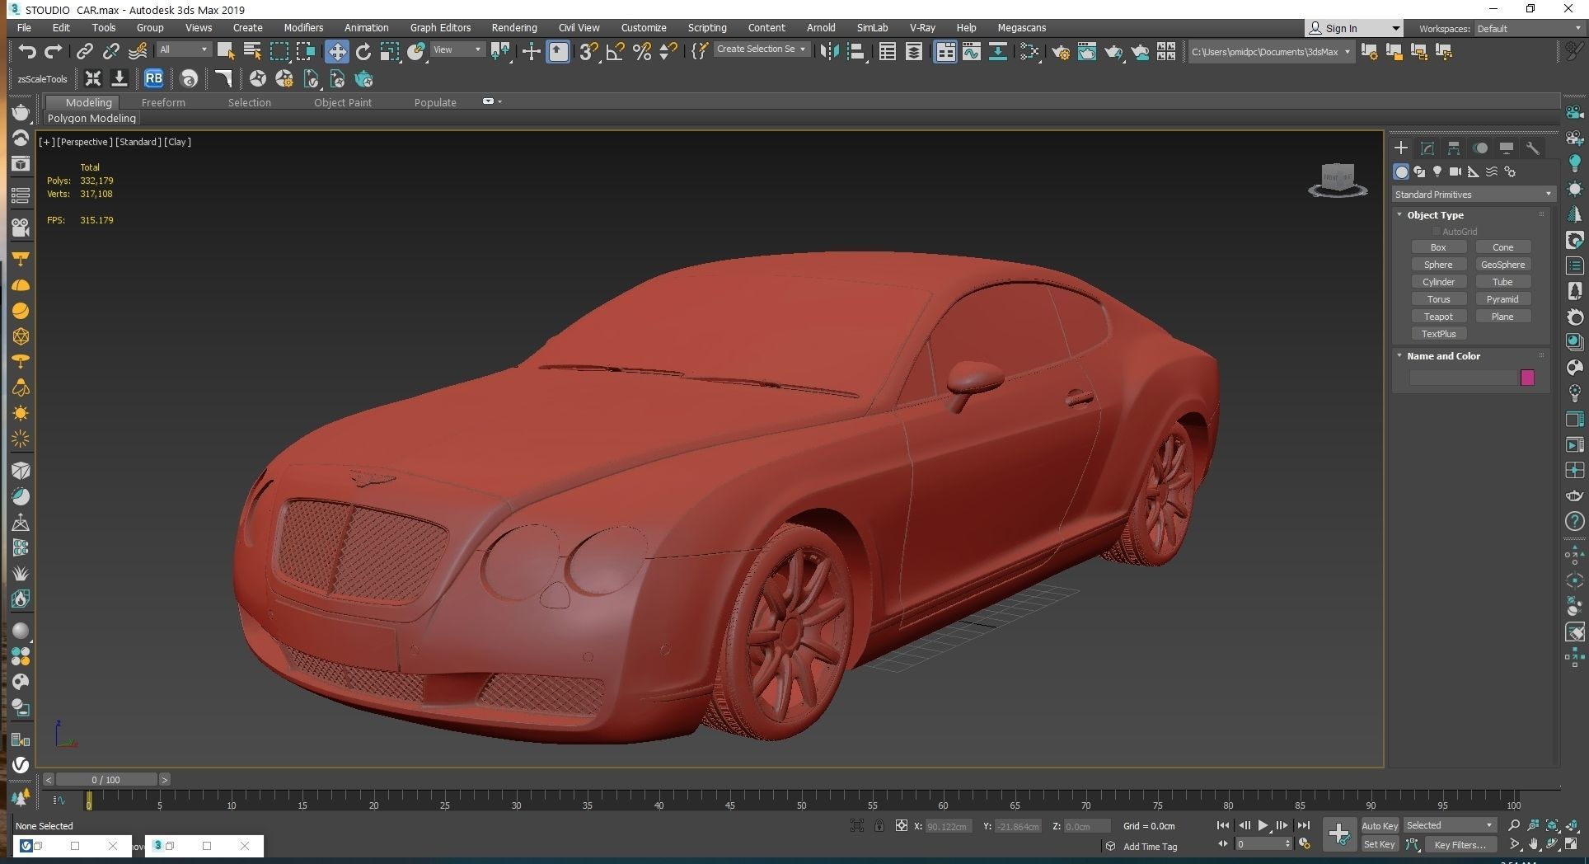Open the Graph Editors menu
The width and height of the screenshot is (1589, 864).
(440, 27)
